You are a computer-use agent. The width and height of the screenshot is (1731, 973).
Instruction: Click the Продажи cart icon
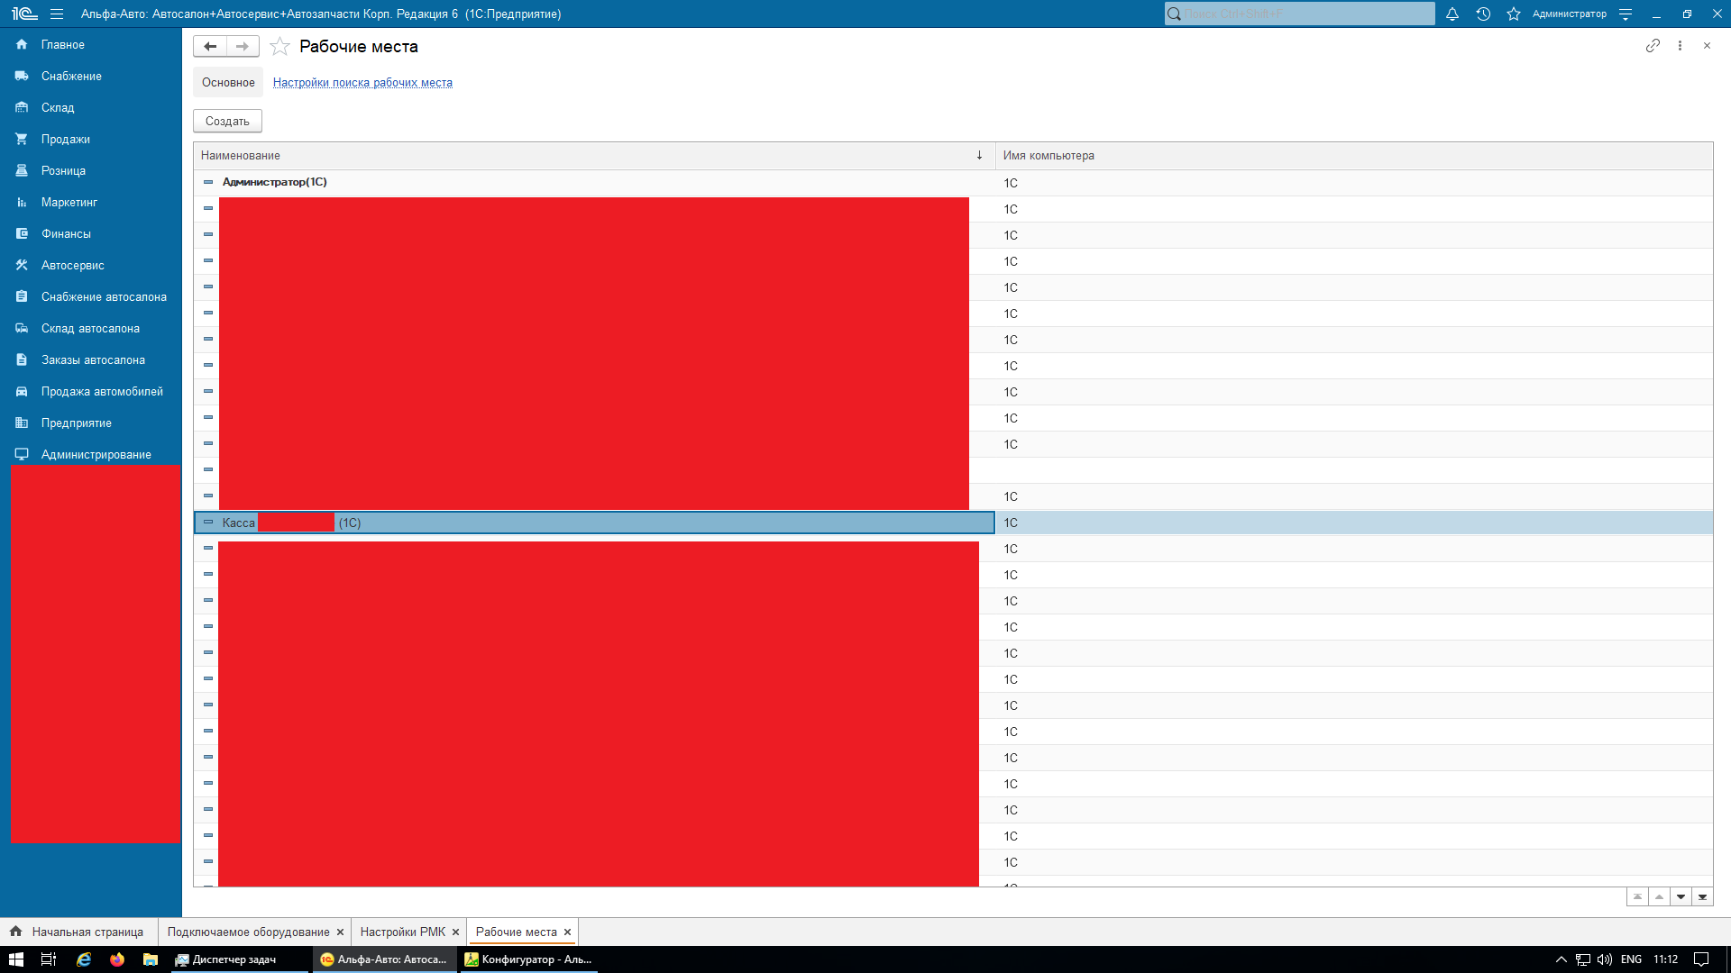coord(22,139)
